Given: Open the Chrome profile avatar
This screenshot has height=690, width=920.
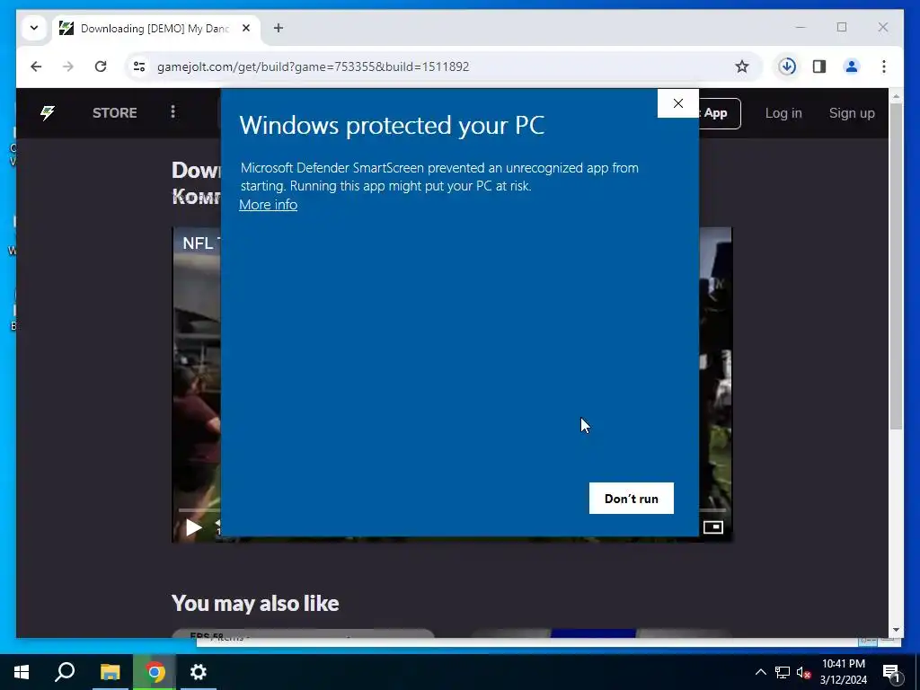Looking at the screenshot, I should pyautogui.click(x=852, y=66).
